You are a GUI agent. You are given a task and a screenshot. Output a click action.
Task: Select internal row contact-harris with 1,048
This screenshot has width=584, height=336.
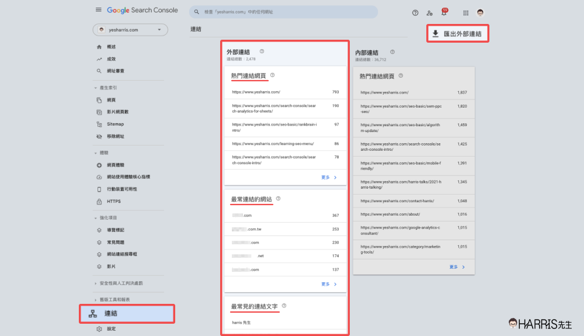coord(414,201)
